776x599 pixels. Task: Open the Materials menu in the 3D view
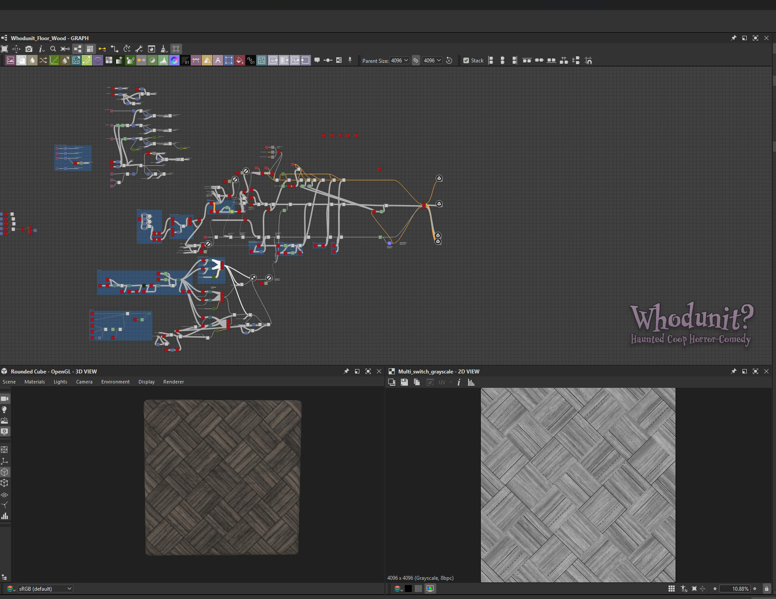pos(34,382)
